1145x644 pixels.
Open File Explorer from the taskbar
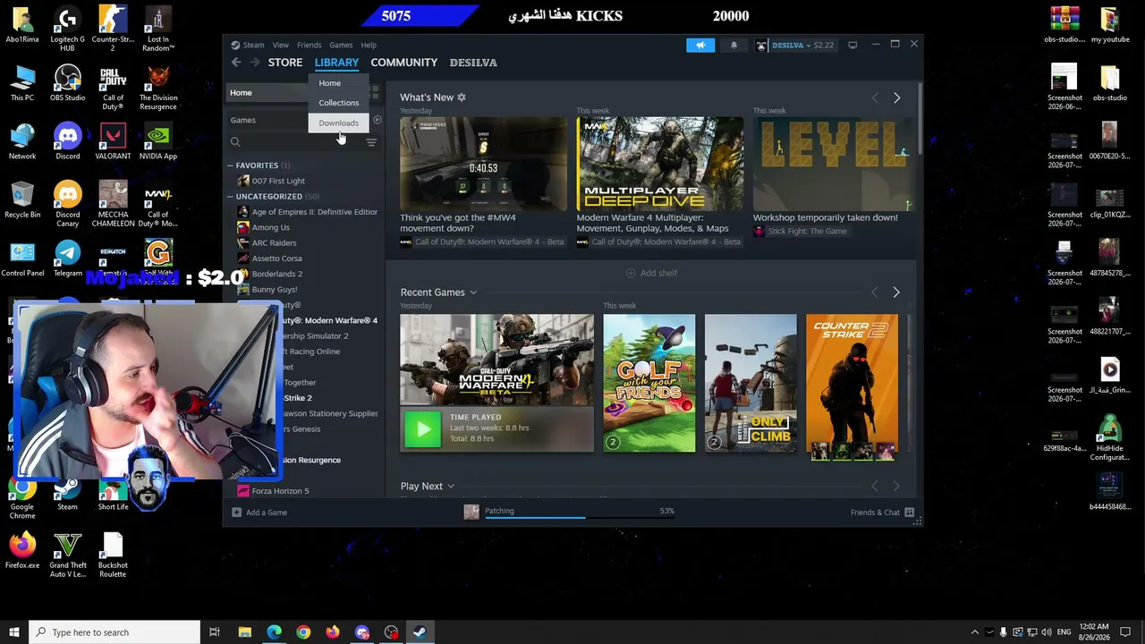point(244,632)
